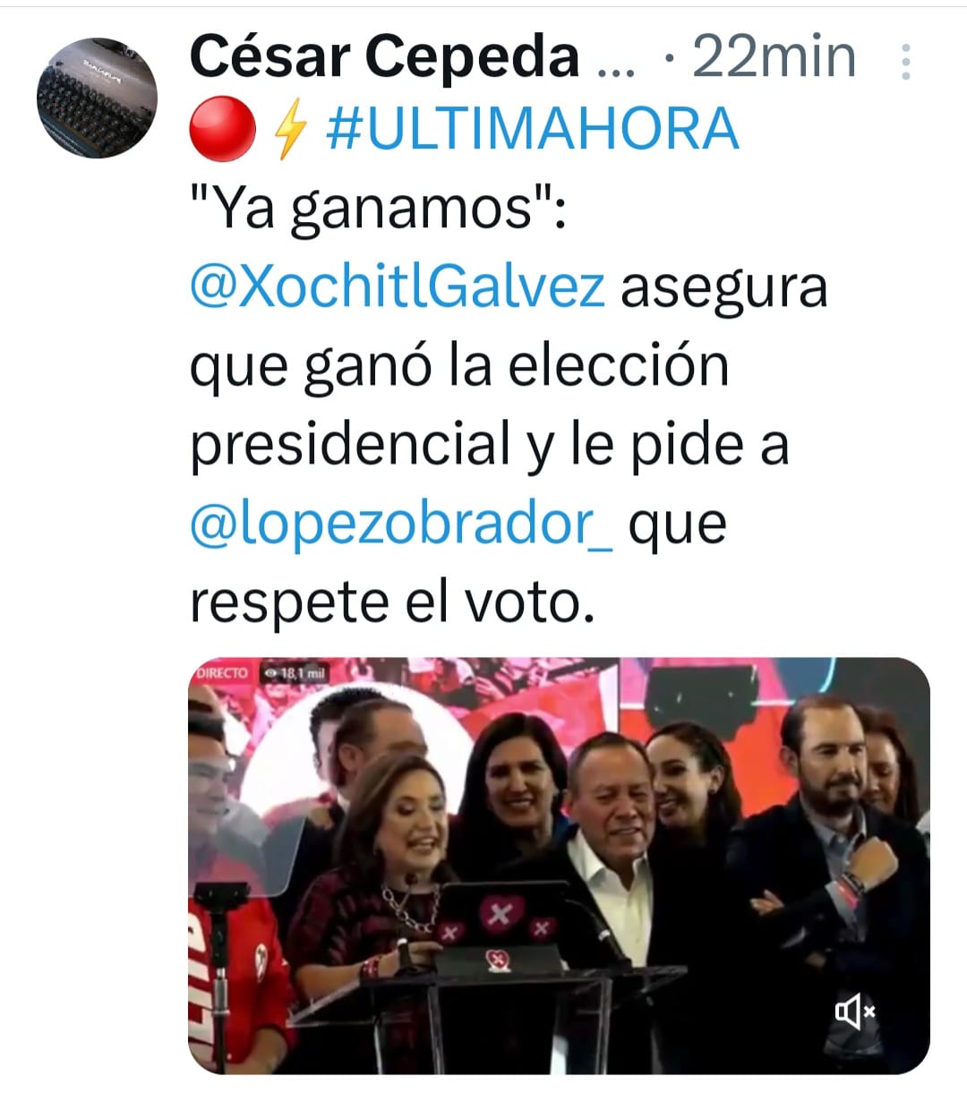Open the @lopezobrador_ mention profile
Screen dimensions: 967x1102
402,525
